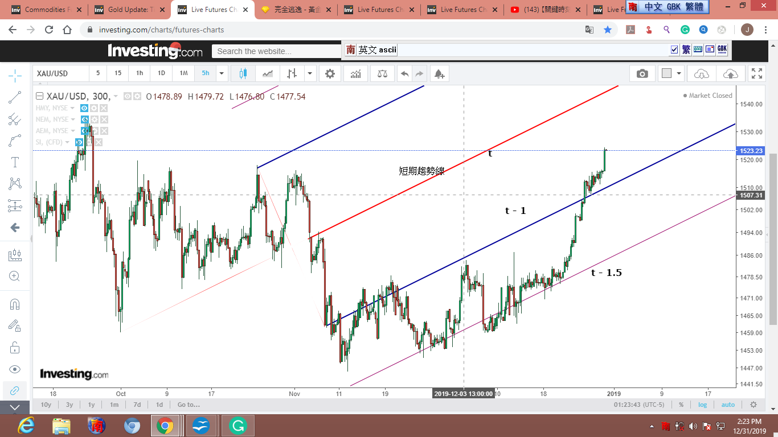
Task: Enable Magnet mode in left toolbar
Action: [15, 304]
